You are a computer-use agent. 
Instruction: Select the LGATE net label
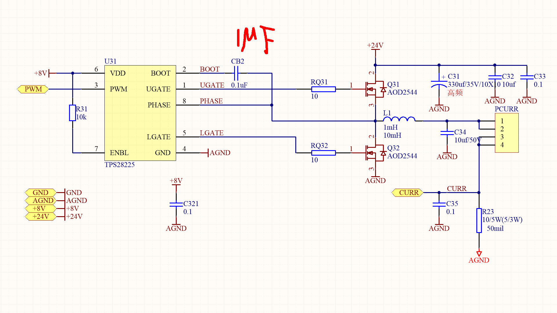(x=211, y=133)
